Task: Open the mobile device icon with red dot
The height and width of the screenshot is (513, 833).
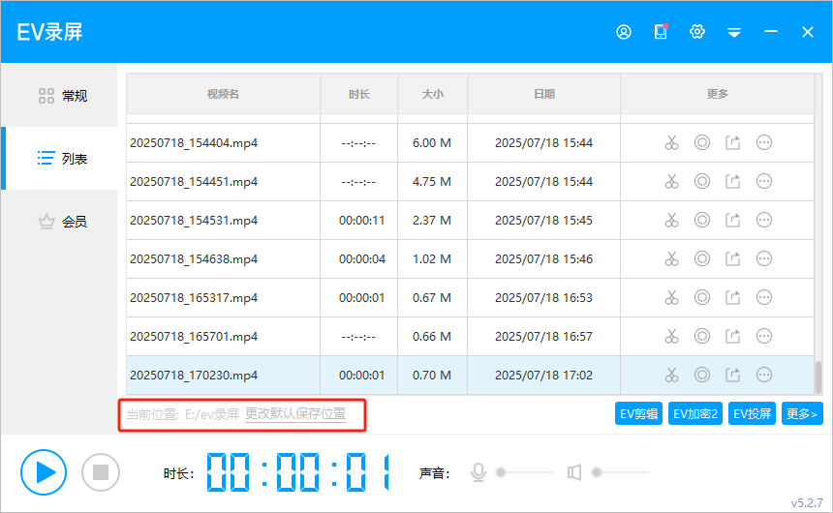Action: [x=661, y=32]
